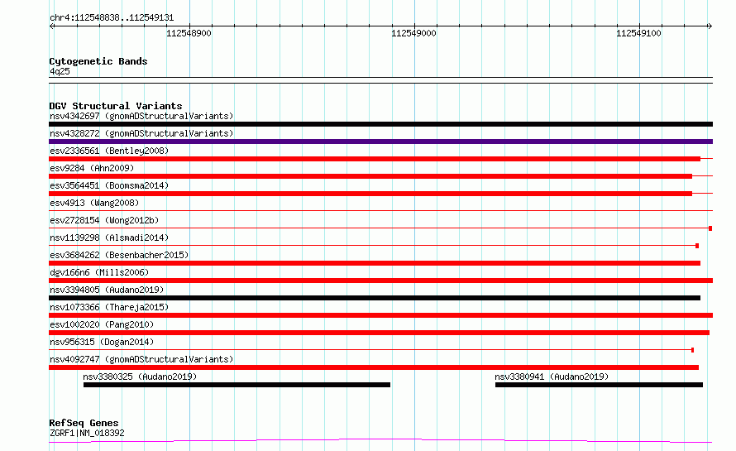Select the black nsv4342697 variant bar
This screenshot has width=736, height=451.
tap(380, 124)
